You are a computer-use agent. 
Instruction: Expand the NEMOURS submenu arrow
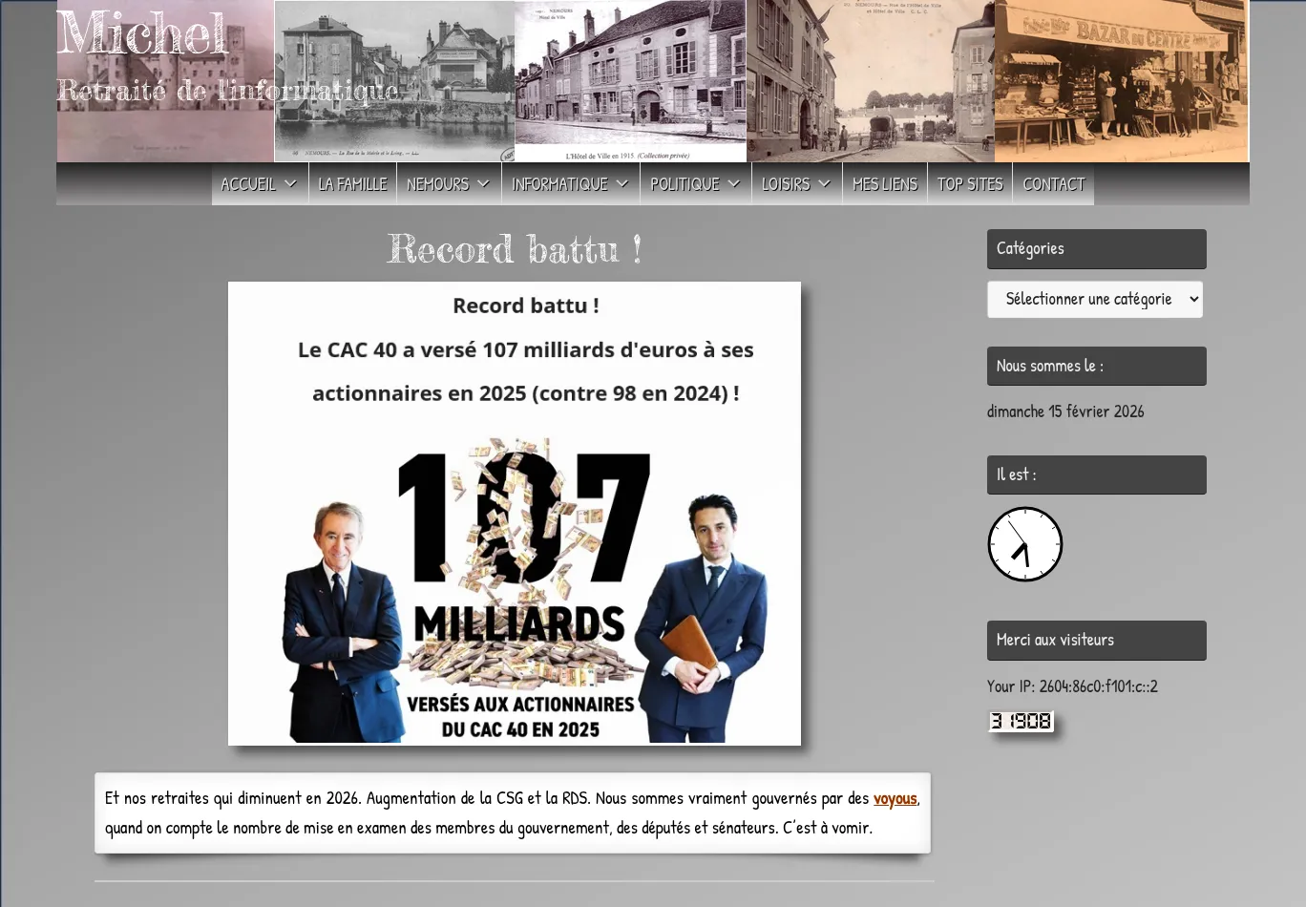coord(483,184)
